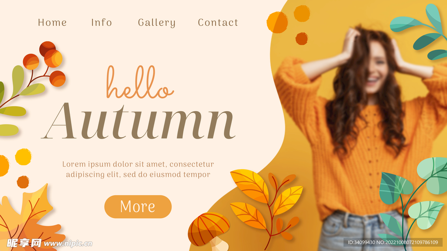Click the large orange paint dot near Contact
This screenshot has height=251, width=447.
[277, 22]
